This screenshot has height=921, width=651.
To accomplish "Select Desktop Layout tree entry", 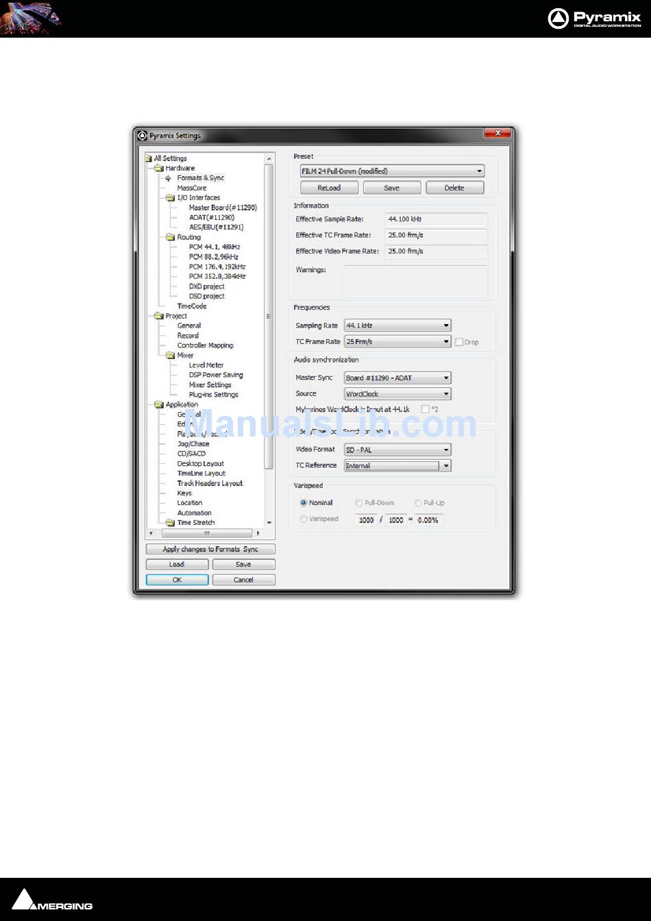I will [201, 464].
